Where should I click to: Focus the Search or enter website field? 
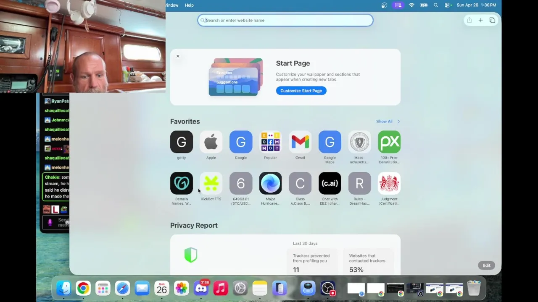coord(285,20)
